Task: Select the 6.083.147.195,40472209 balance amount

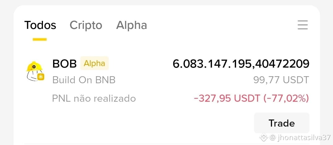Action: click(x=241, y=64)
